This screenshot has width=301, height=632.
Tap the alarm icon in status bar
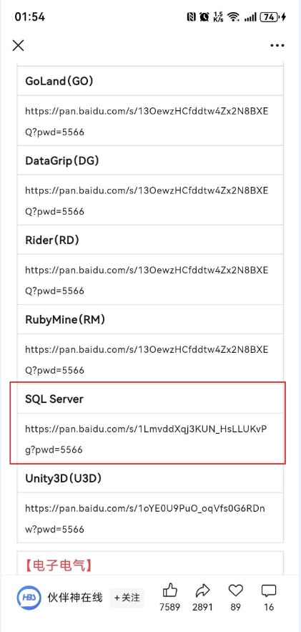204,16
